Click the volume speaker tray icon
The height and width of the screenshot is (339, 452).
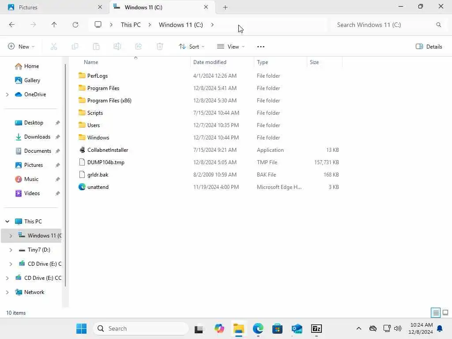[x=398, y=328]
